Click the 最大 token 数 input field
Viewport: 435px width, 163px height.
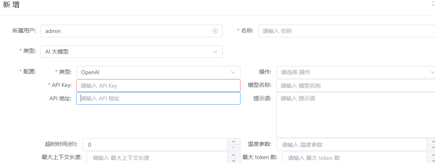click(354, 158)
